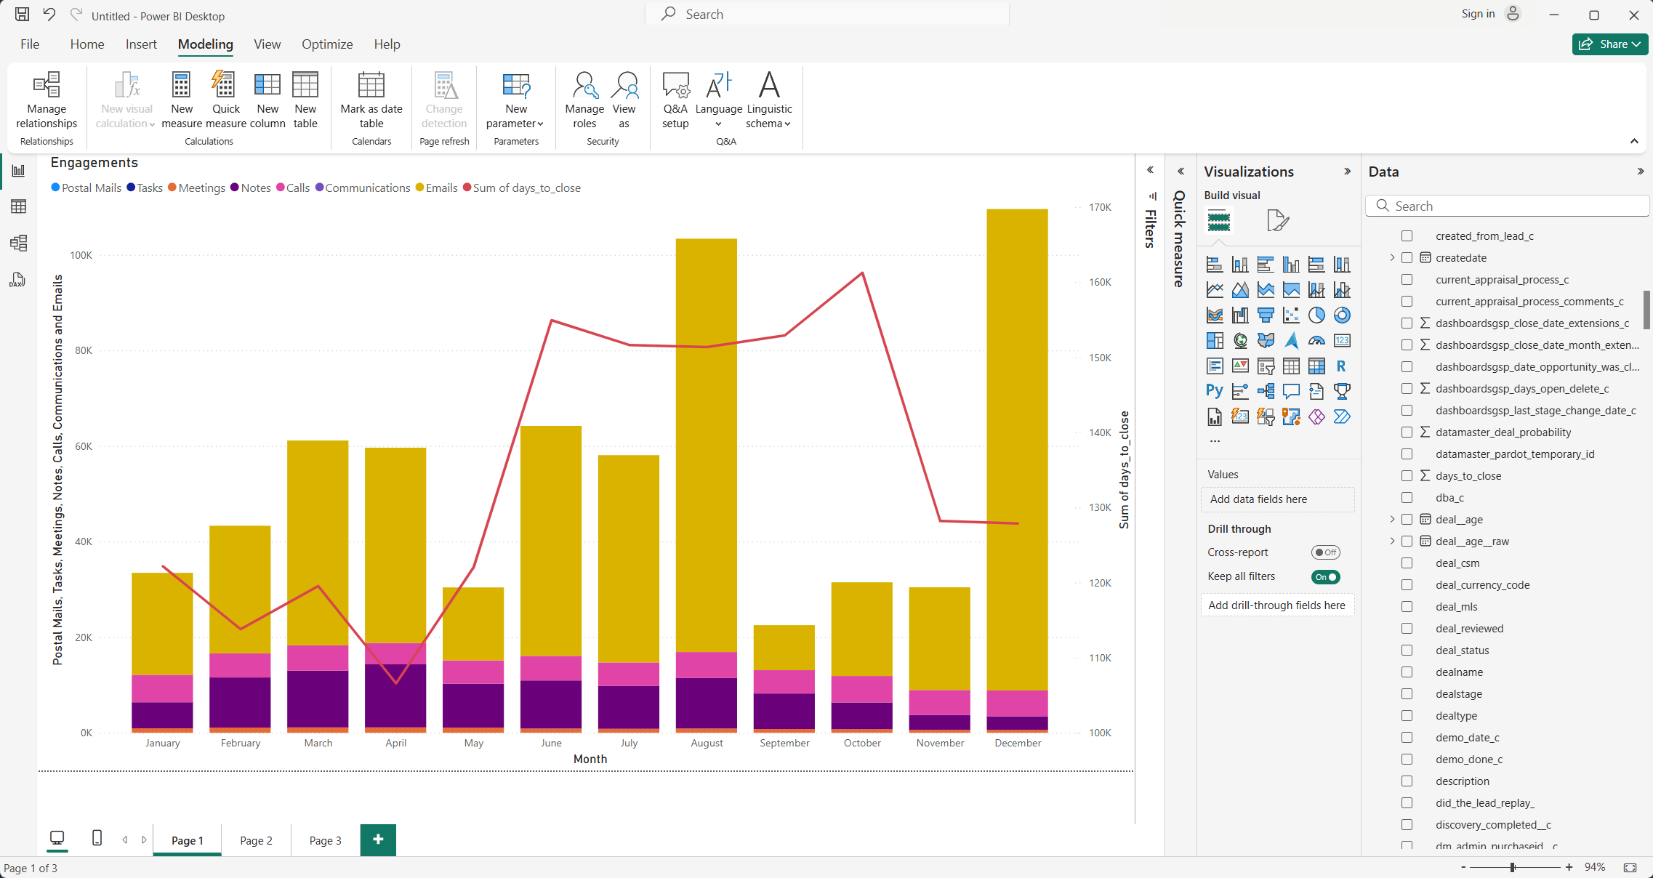Image resolution: width=1653 pixels, height=878 pixels.
Task: Expand the createdate field hierarchy
Action: click(1392, 257)
